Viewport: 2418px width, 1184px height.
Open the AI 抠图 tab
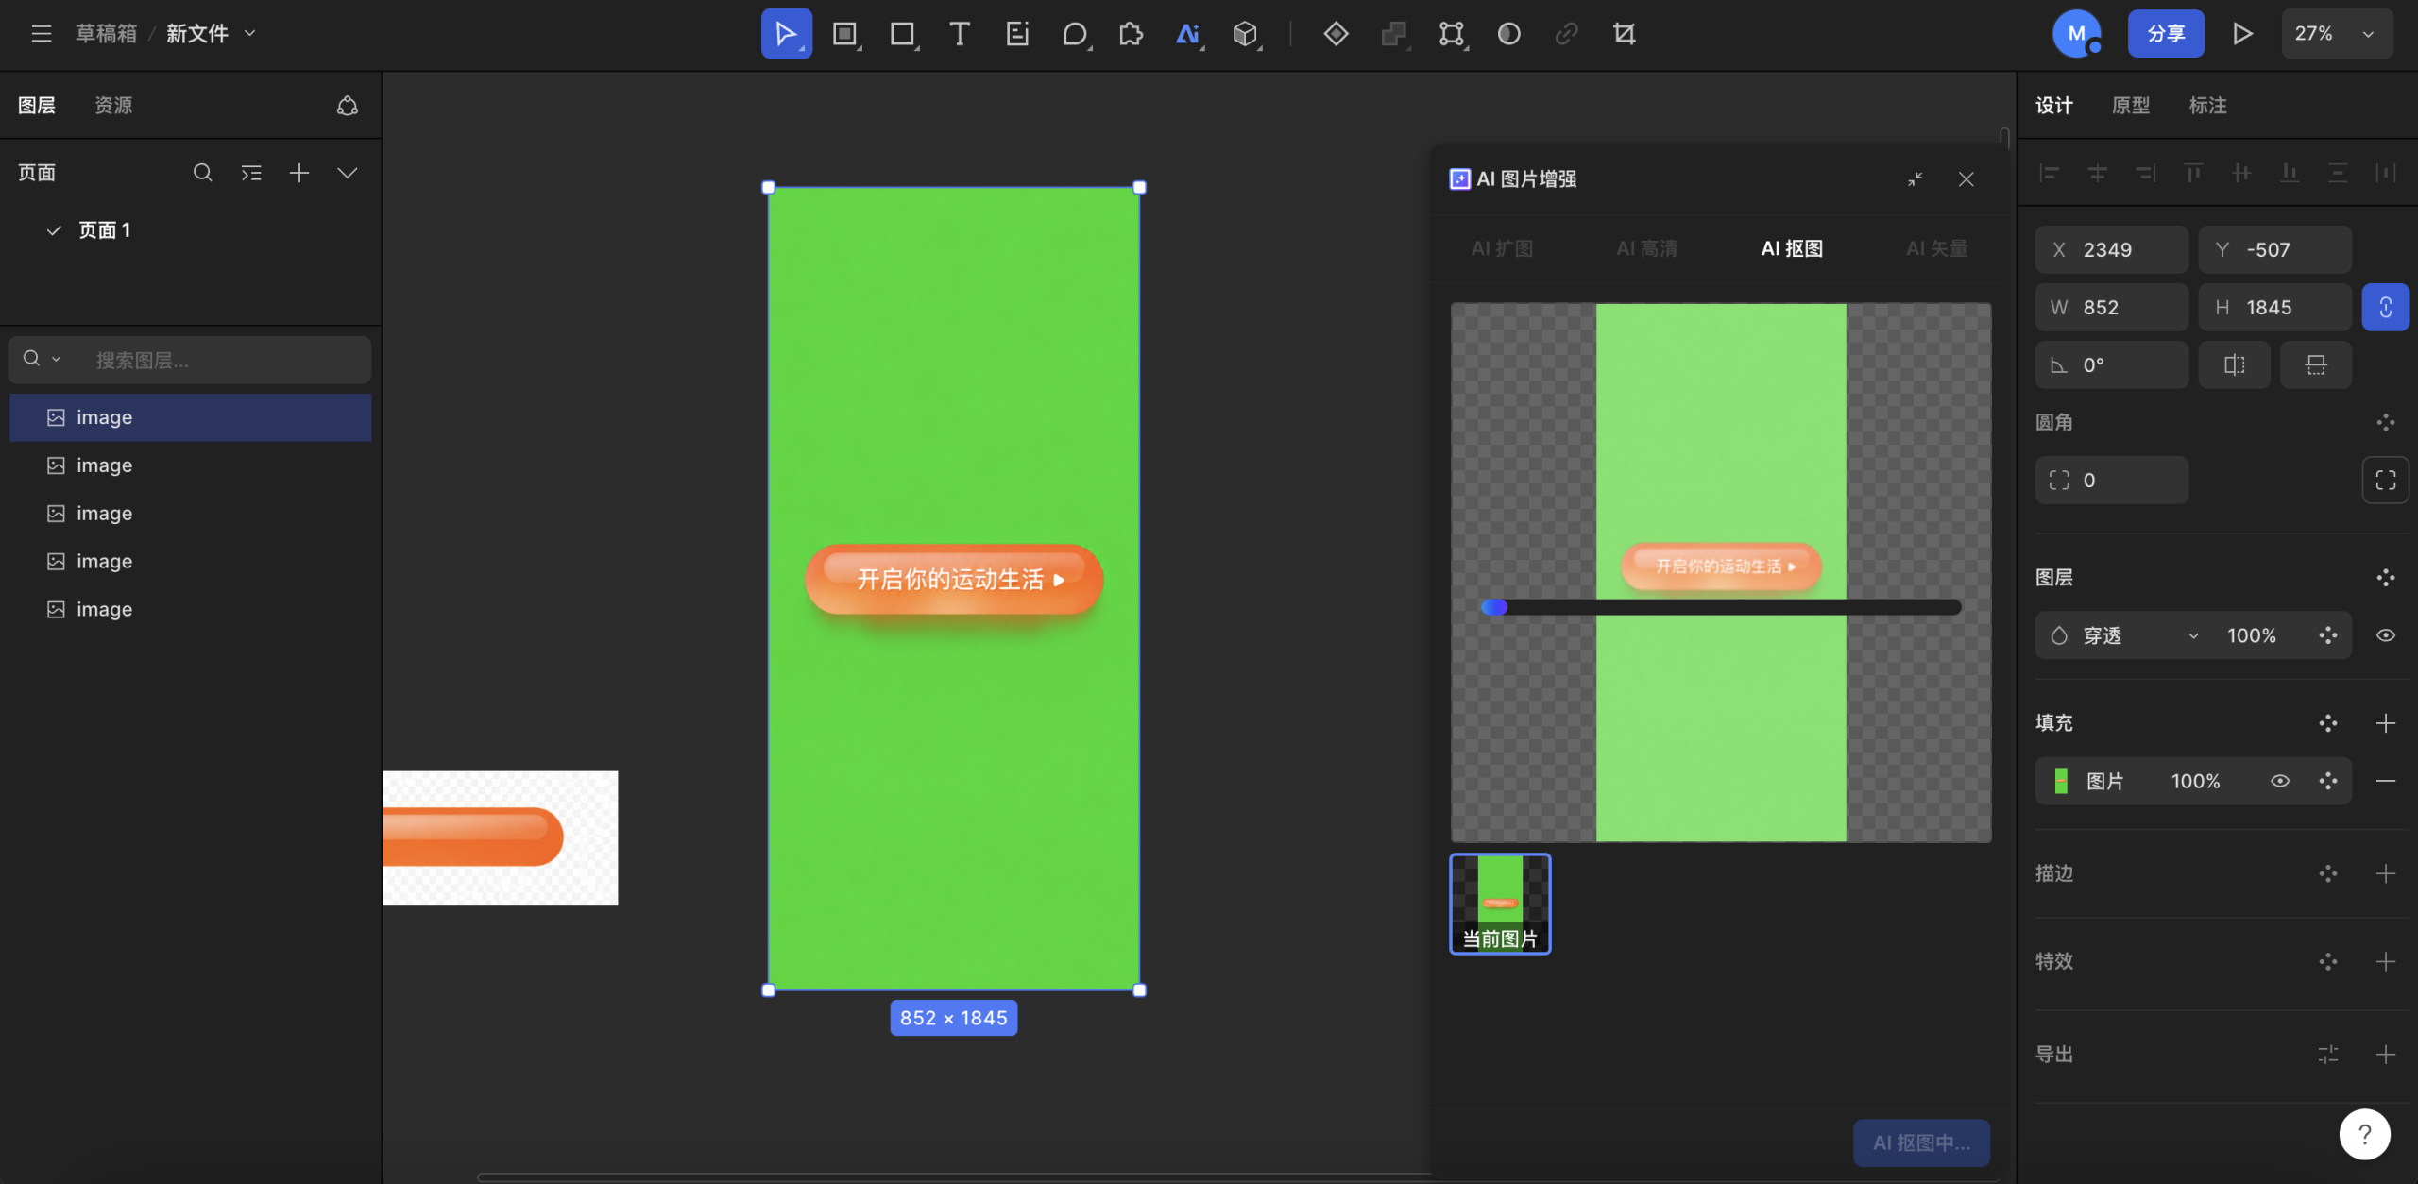tap(1792, 248)
